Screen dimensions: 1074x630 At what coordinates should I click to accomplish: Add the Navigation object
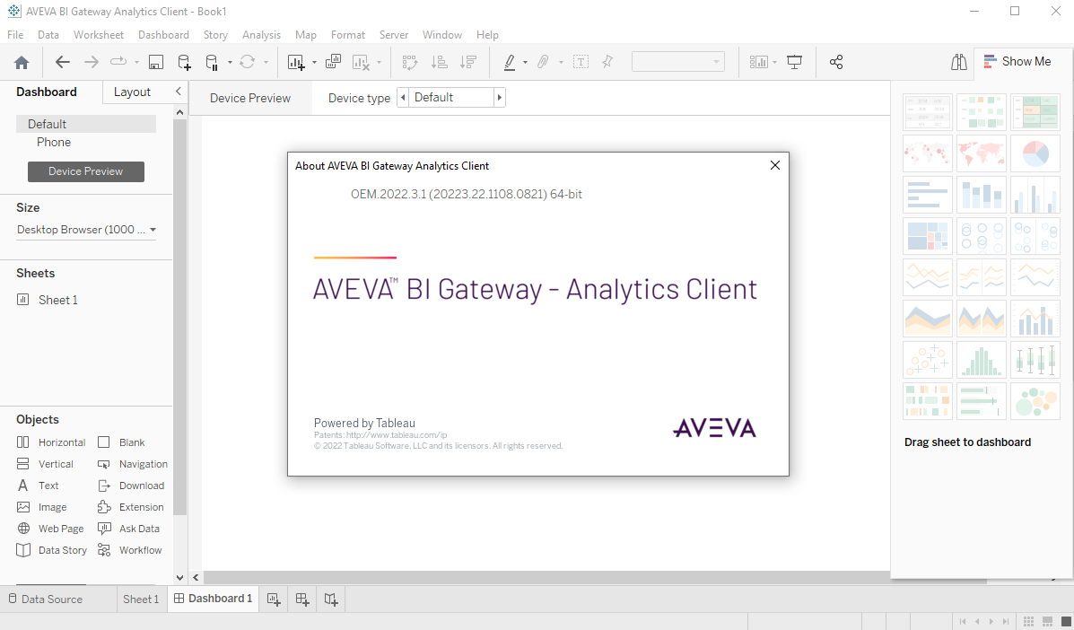pyautogui.click(x=132, y=464)
